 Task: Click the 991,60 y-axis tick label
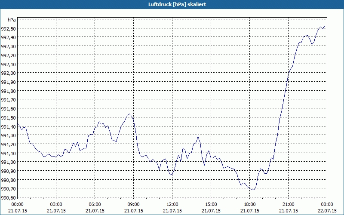(8, 109)
